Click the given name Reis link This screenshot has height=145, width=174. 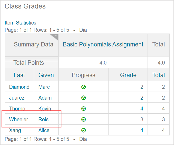tap(43, 119)
